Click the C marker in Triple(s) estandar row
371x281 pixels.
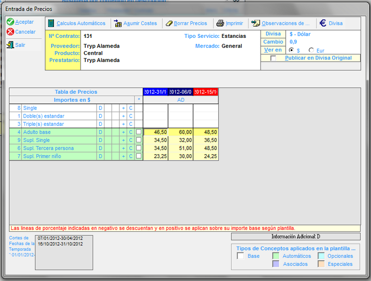pos(131,124)
